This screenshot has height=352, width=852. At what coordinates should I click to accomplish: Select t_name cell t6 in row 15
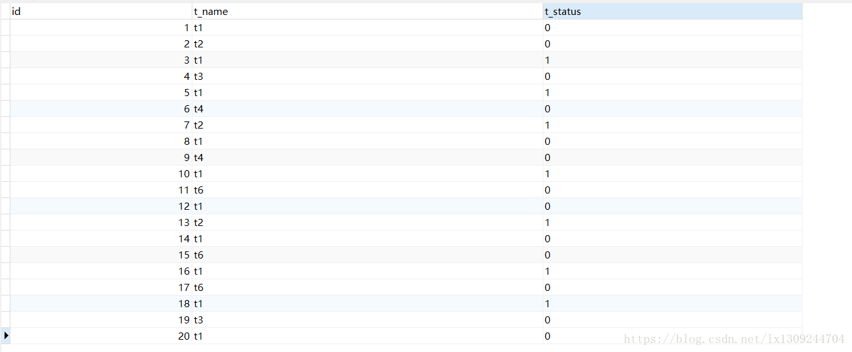coord(367,255)
